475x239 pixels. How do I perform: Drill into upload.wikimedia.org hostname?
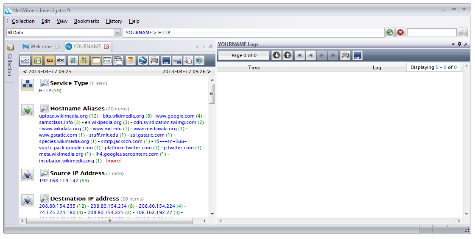click(x=63, y=116)
